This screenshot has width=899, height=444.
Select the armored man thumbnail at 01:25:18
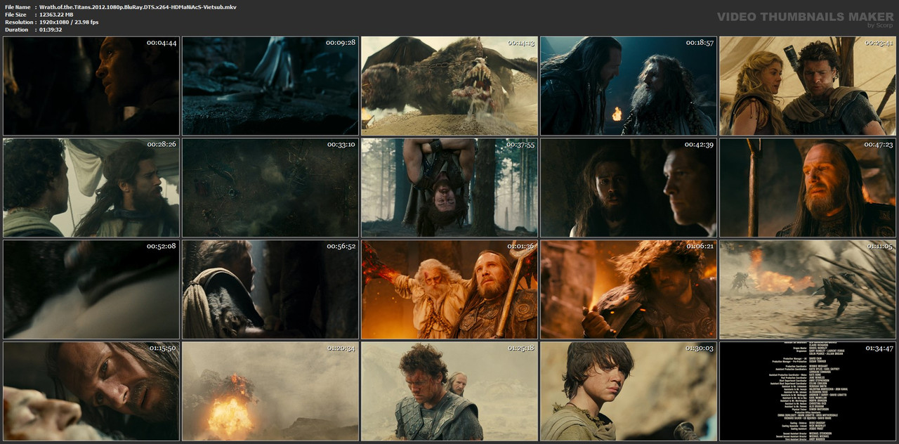click(x=449, y=391)
